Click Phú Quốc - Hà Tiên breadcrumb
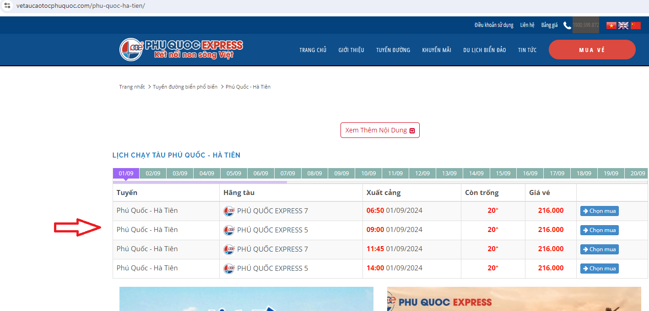Image resolution: width=649 pixels, height=311 pixels. tap(248, 87)
